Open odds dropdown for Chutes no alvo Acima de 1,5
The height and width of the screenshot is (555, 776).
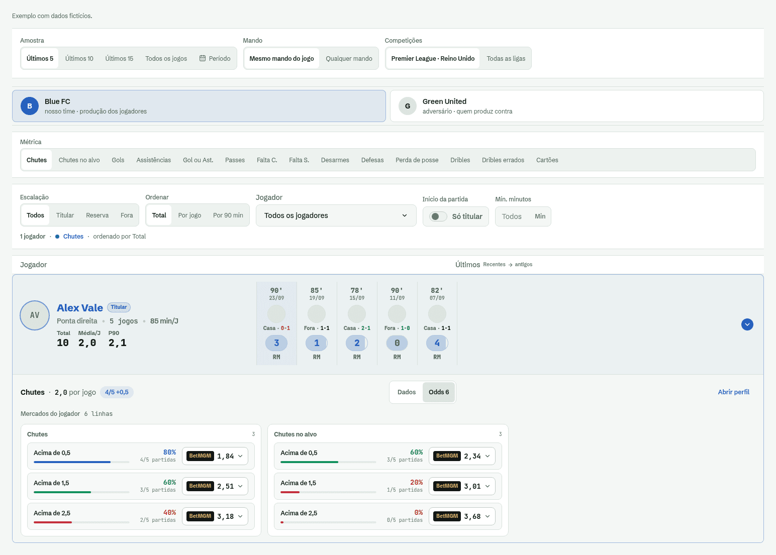462,486
